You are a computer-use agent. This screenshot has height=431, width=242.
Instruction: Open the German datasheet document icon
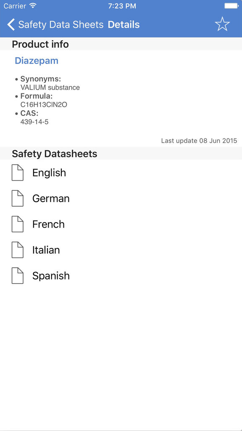pos(18,198)
